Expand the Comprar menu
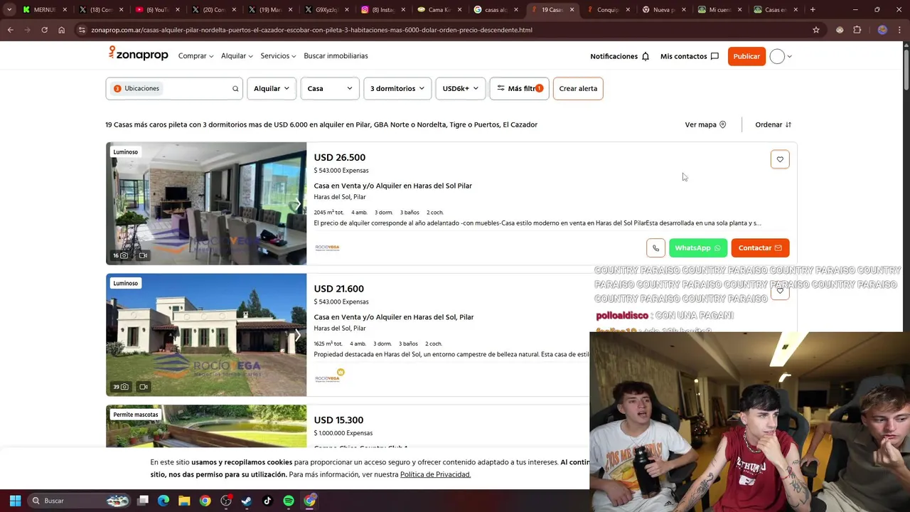Image resolution: width=910 pixels, height=512 pixels. coord(196,56)
